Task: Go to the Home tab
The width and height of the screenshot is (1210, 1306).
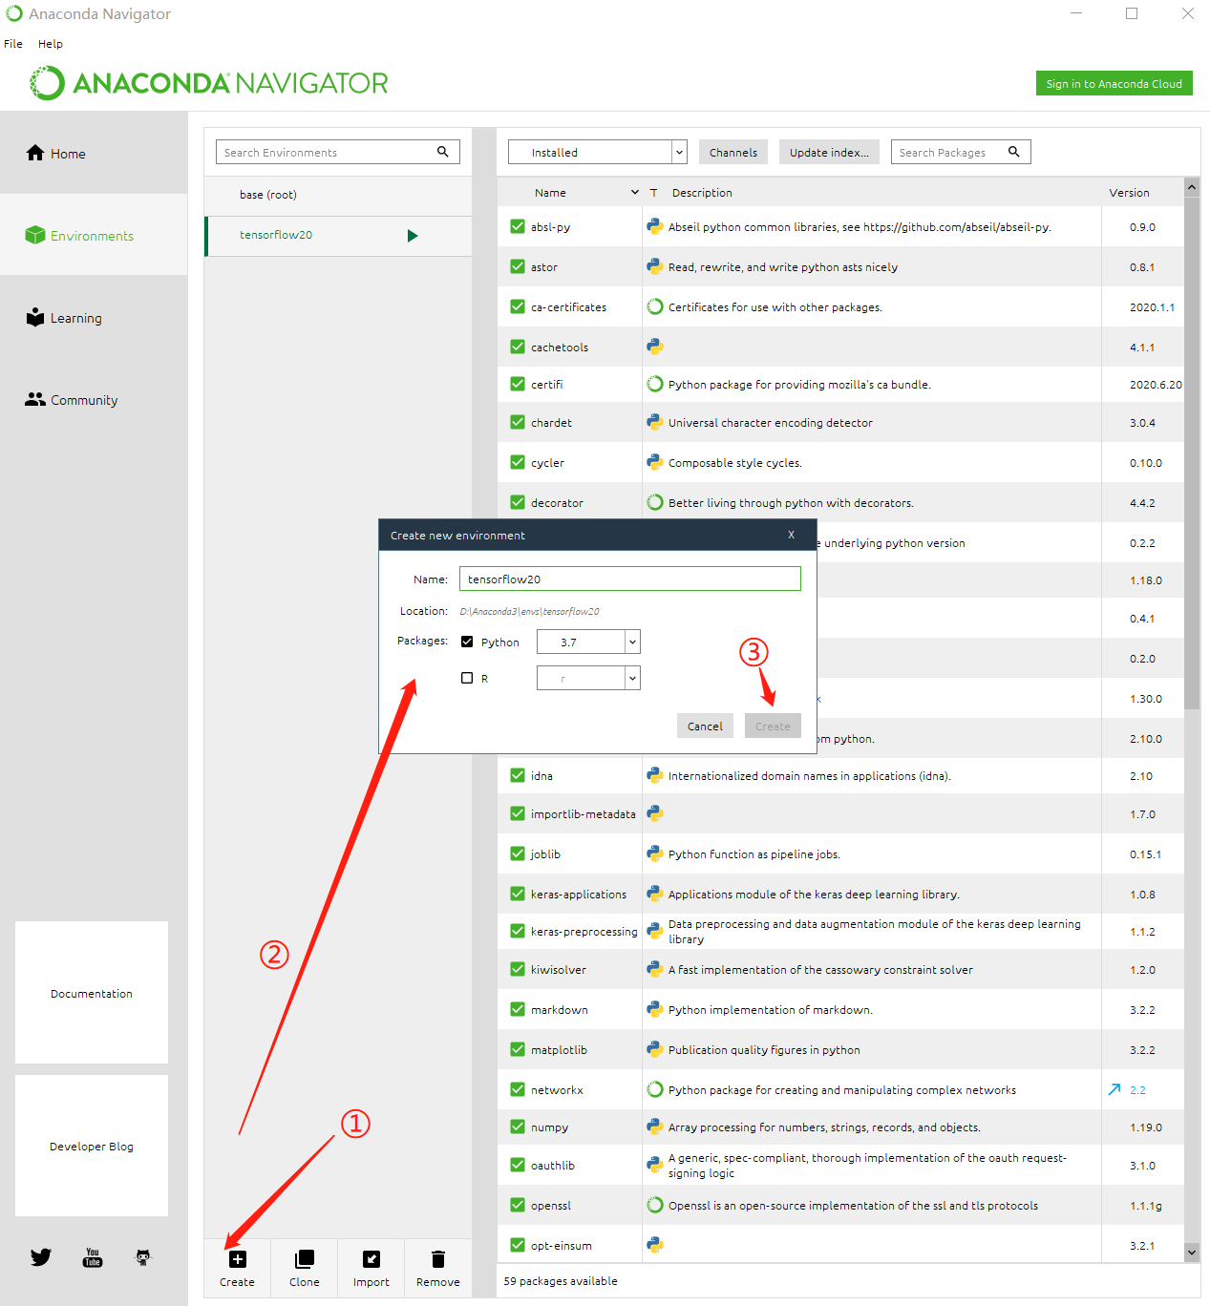Action: [x=94, y=153]
